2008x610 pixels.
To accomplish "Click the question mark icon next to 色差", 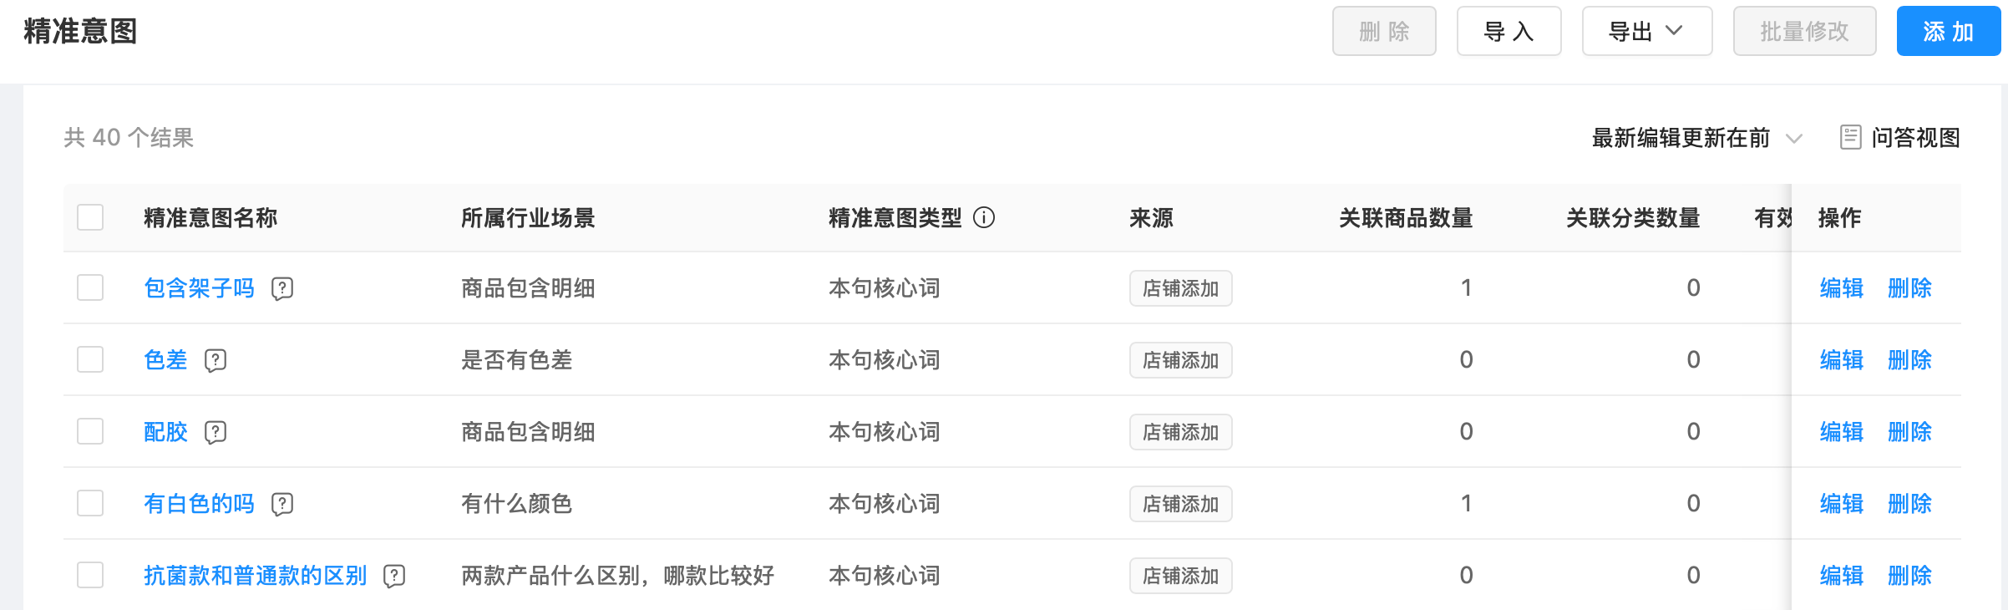I will 216,360.
